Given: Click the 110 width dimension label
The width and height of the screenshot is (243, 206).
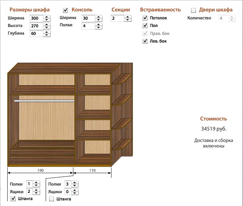Looking at the screenshot, I should [92, 170].
